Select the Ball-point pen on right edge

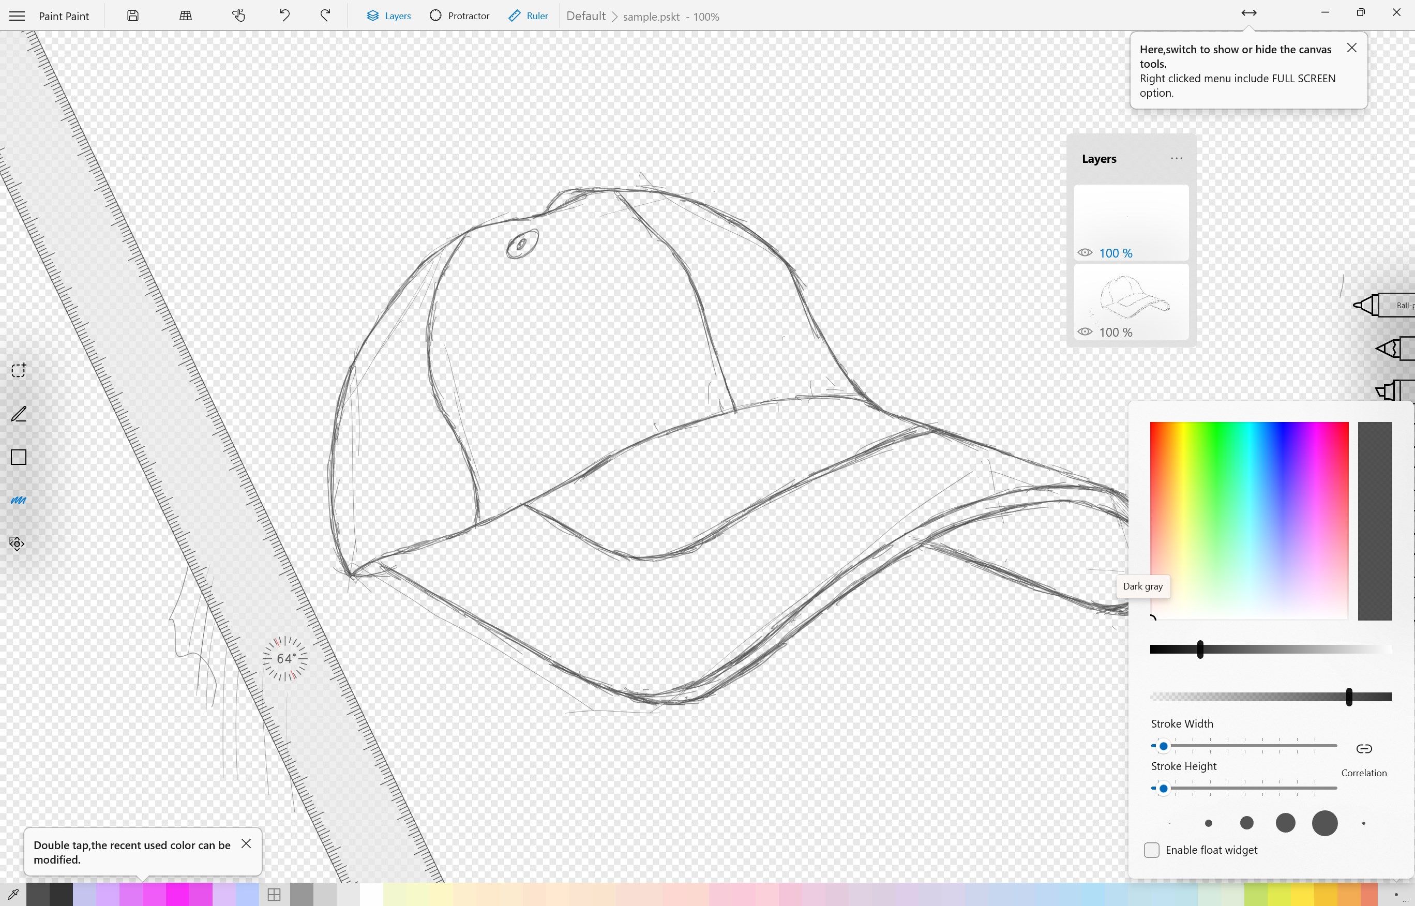(x=1384, y=305)
